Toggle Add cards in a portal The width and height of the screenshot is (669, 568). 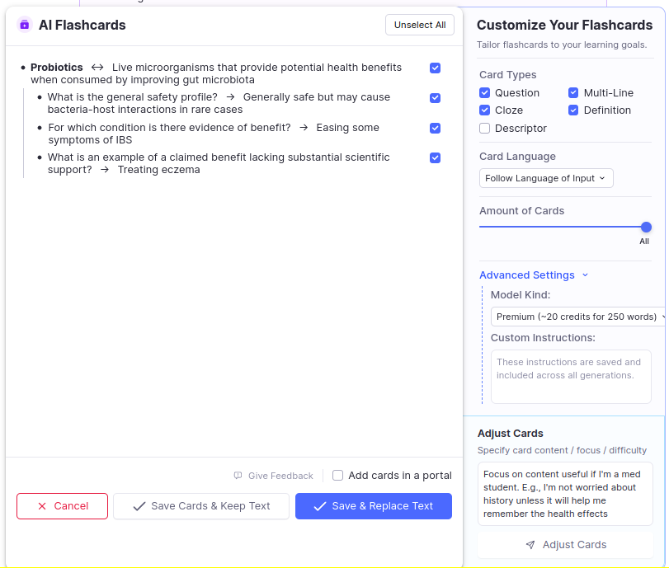[x=337, y=476]
